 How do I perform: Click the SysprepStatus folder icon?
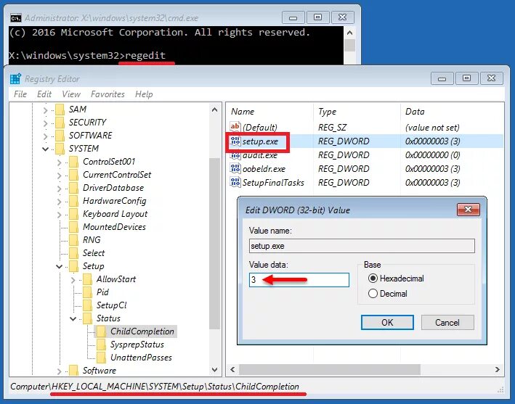pyautogui.click(x=102, y=345)
